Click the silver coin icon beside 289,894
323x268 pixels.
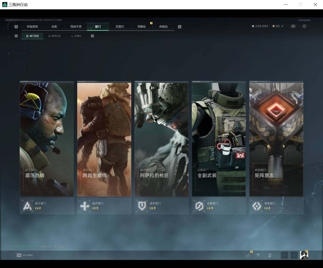point(253,26)
